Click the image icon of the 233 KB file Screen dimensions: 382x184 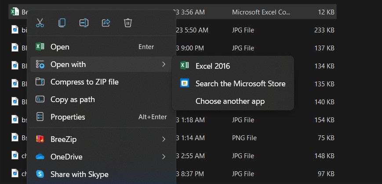(15, 29)
